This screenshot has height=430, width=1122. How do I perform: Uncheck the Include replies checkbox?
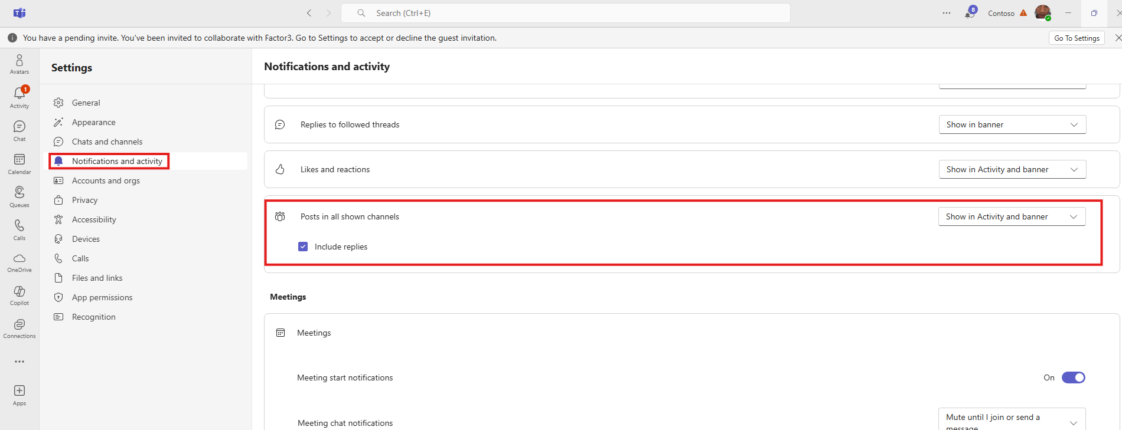(303, 247)
